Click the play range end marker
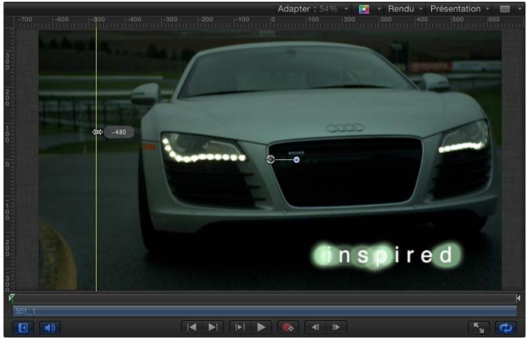This screenshot has width=526, height=338. 518,298
